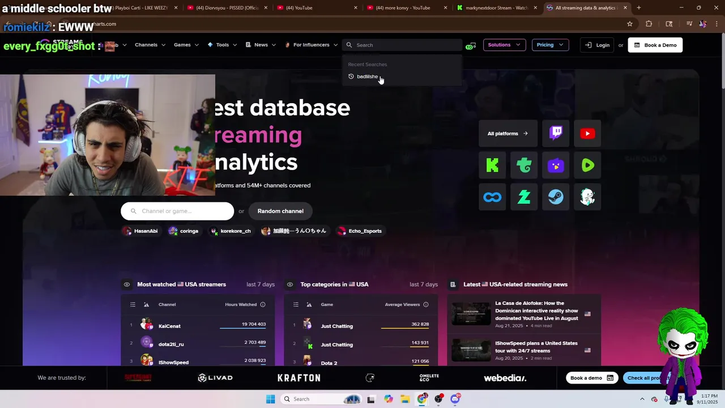
Task: Click the eye icon beside Most watched USA streamers
Action: point(127,284)
